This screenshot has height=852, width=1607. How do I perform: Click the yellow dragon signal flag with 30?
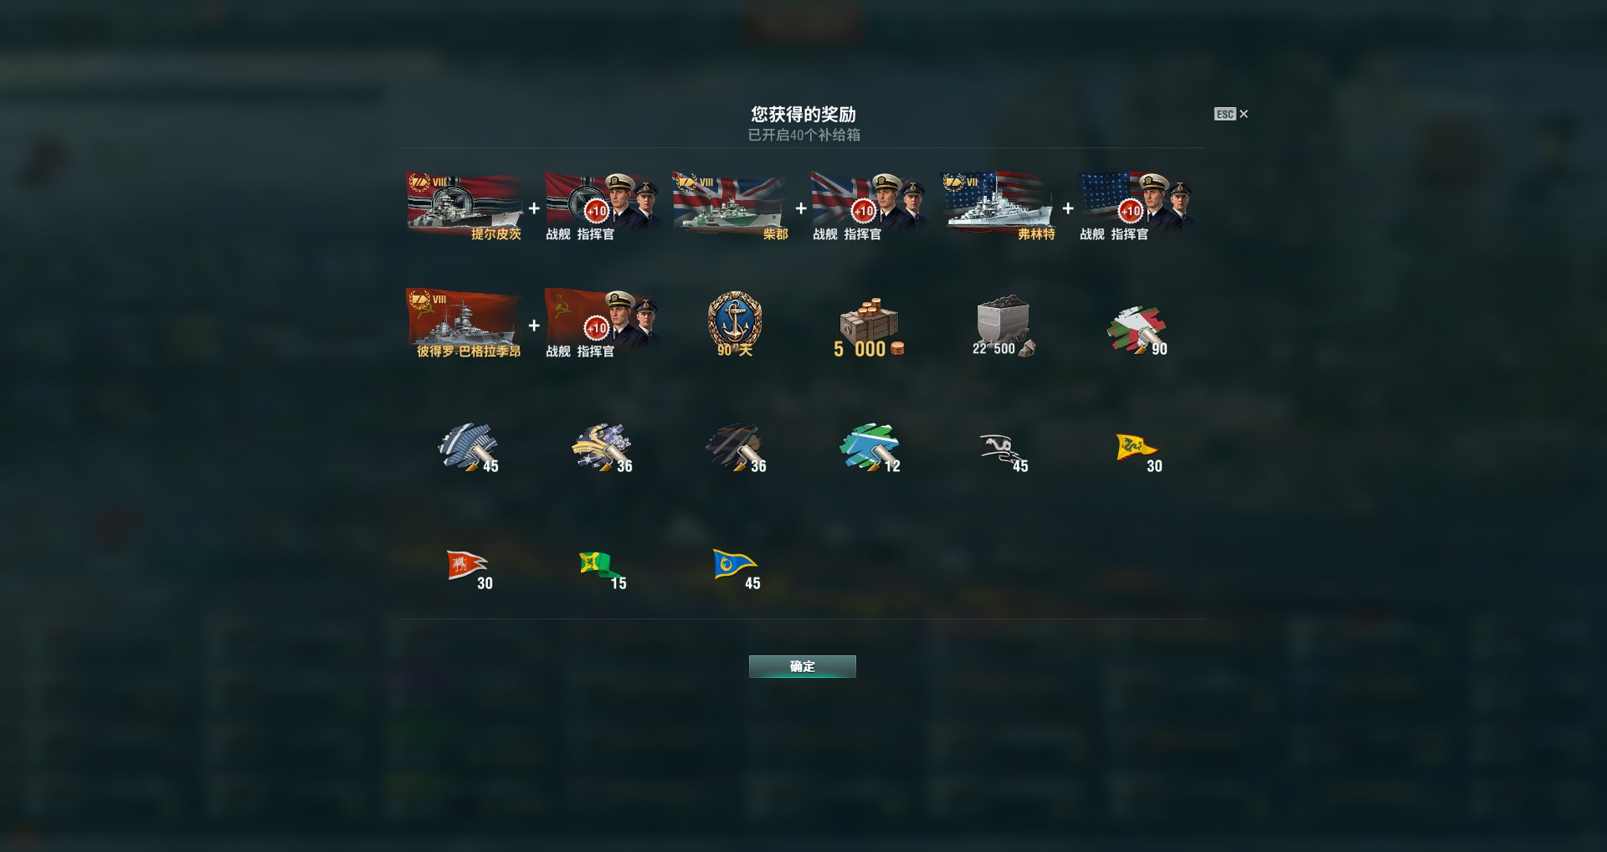point(1138,452)
